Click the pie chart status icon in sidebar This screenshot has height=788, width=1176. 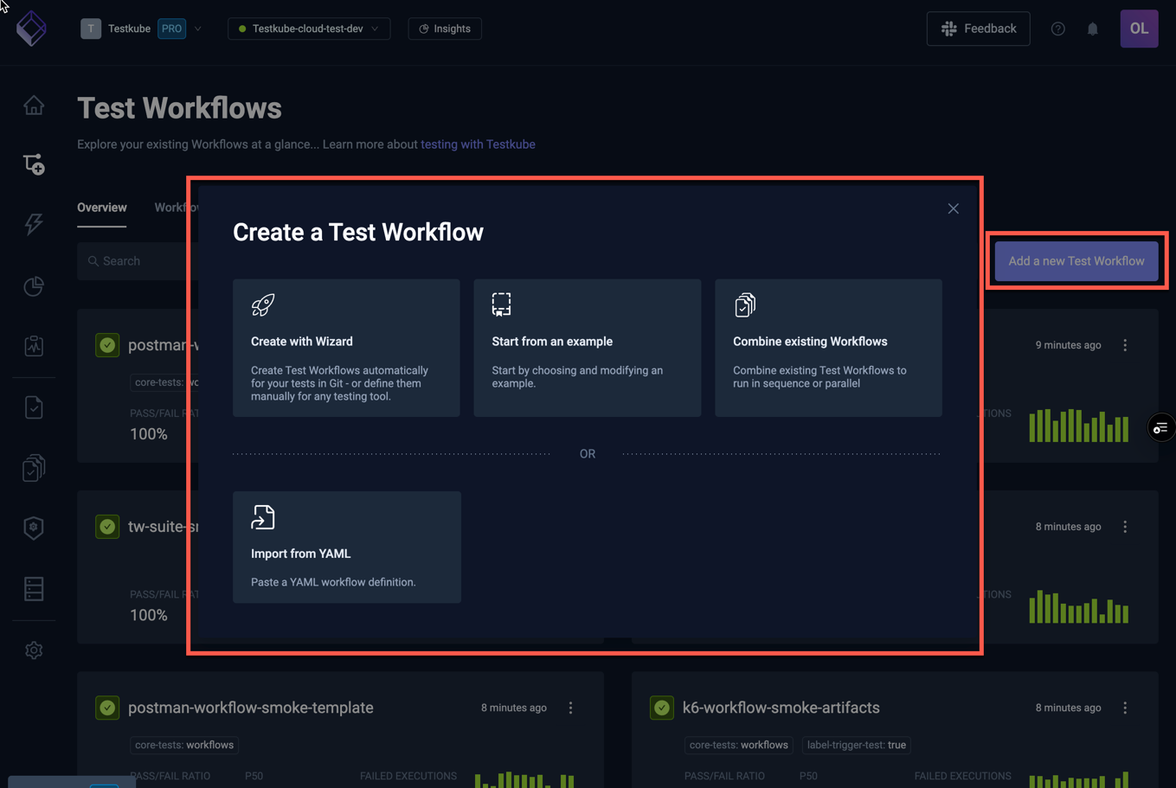[33, 285]
